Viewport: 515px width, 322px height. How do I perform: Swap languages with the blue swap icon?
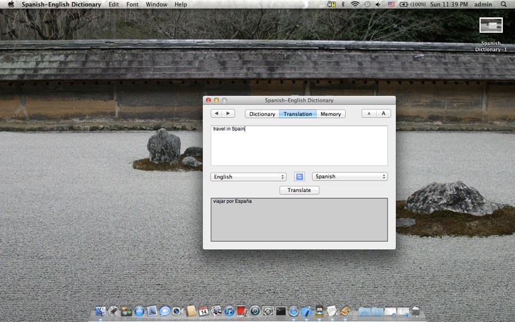click(299, 176)
